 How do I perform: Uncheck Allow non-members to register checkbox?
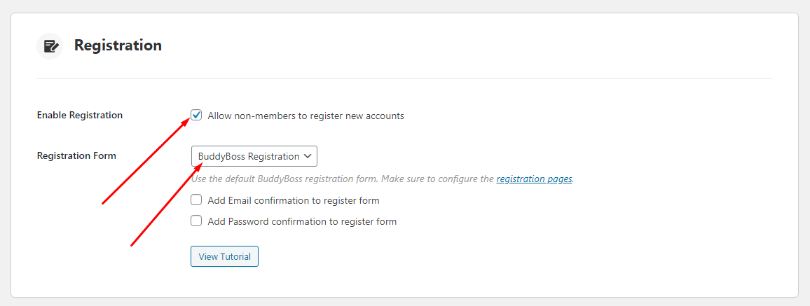[x=196, y=115]
